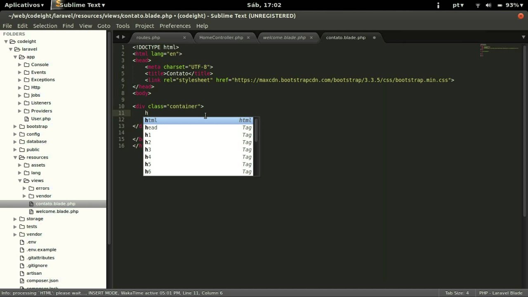Change the Tab Size: 4 setting

[457, 293]
